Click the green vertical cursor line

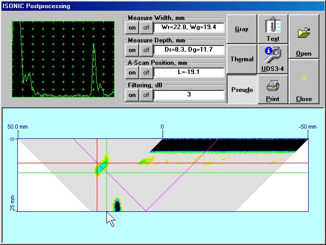point(106,175)
